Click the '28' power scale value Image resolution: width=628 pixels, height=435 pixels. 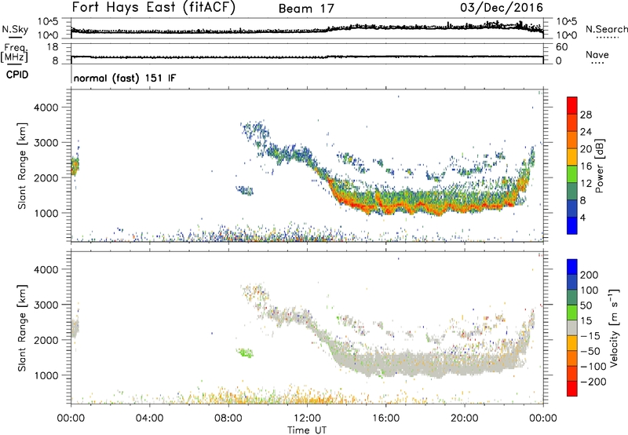coord(586,115)
